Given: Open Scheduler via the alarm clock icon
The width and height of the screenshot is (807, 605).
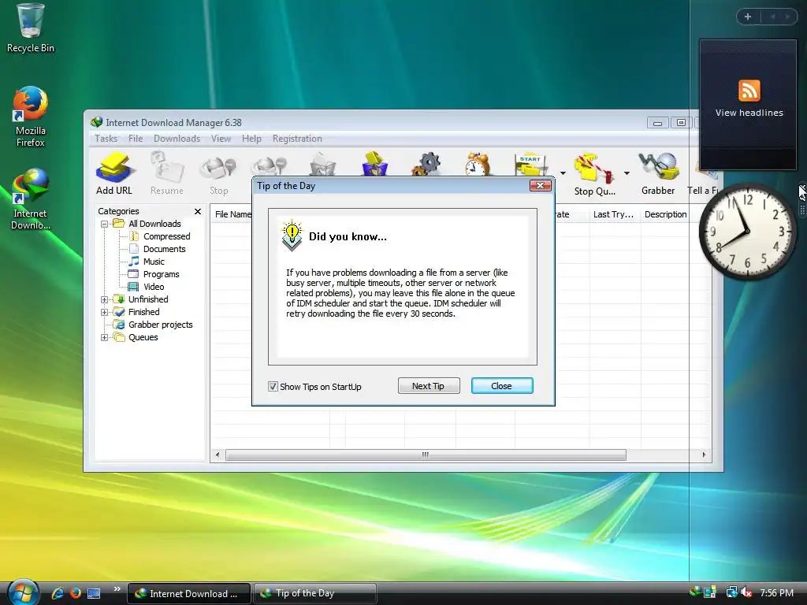Looking at the screenshot, I should [478, 164].
